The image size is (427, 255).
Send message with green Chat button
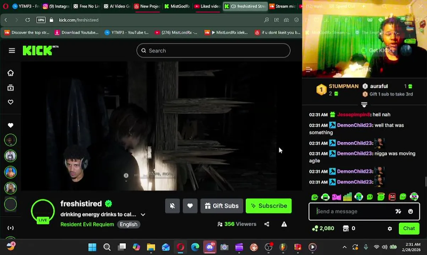tap(409, 228)
